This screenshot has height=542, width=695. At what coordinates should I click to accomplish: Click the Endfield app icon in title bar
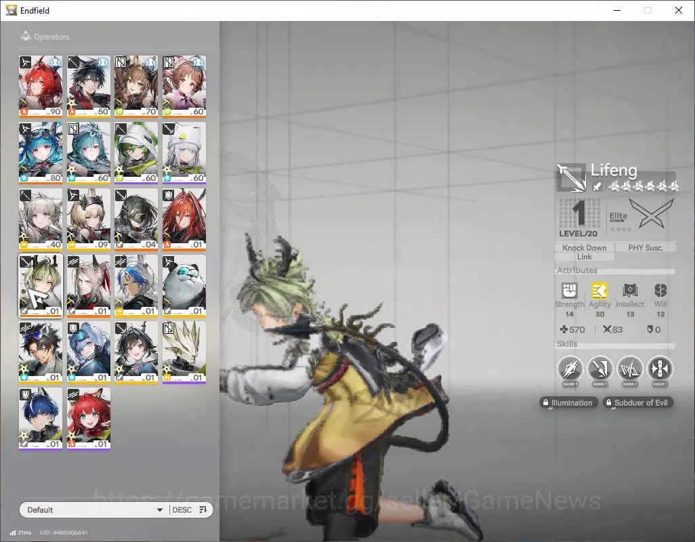tap(11, 10)
